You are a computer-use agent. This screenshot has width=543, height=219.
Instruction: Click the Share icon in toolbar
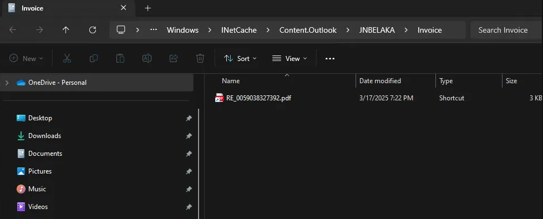tap(174, 58)
